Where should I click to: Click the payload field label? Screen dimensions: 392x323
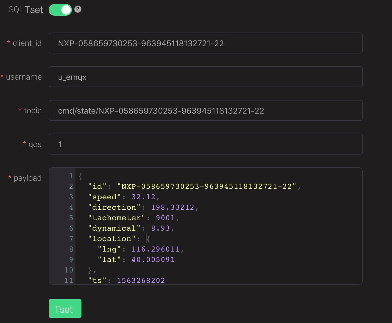(28, 178)
